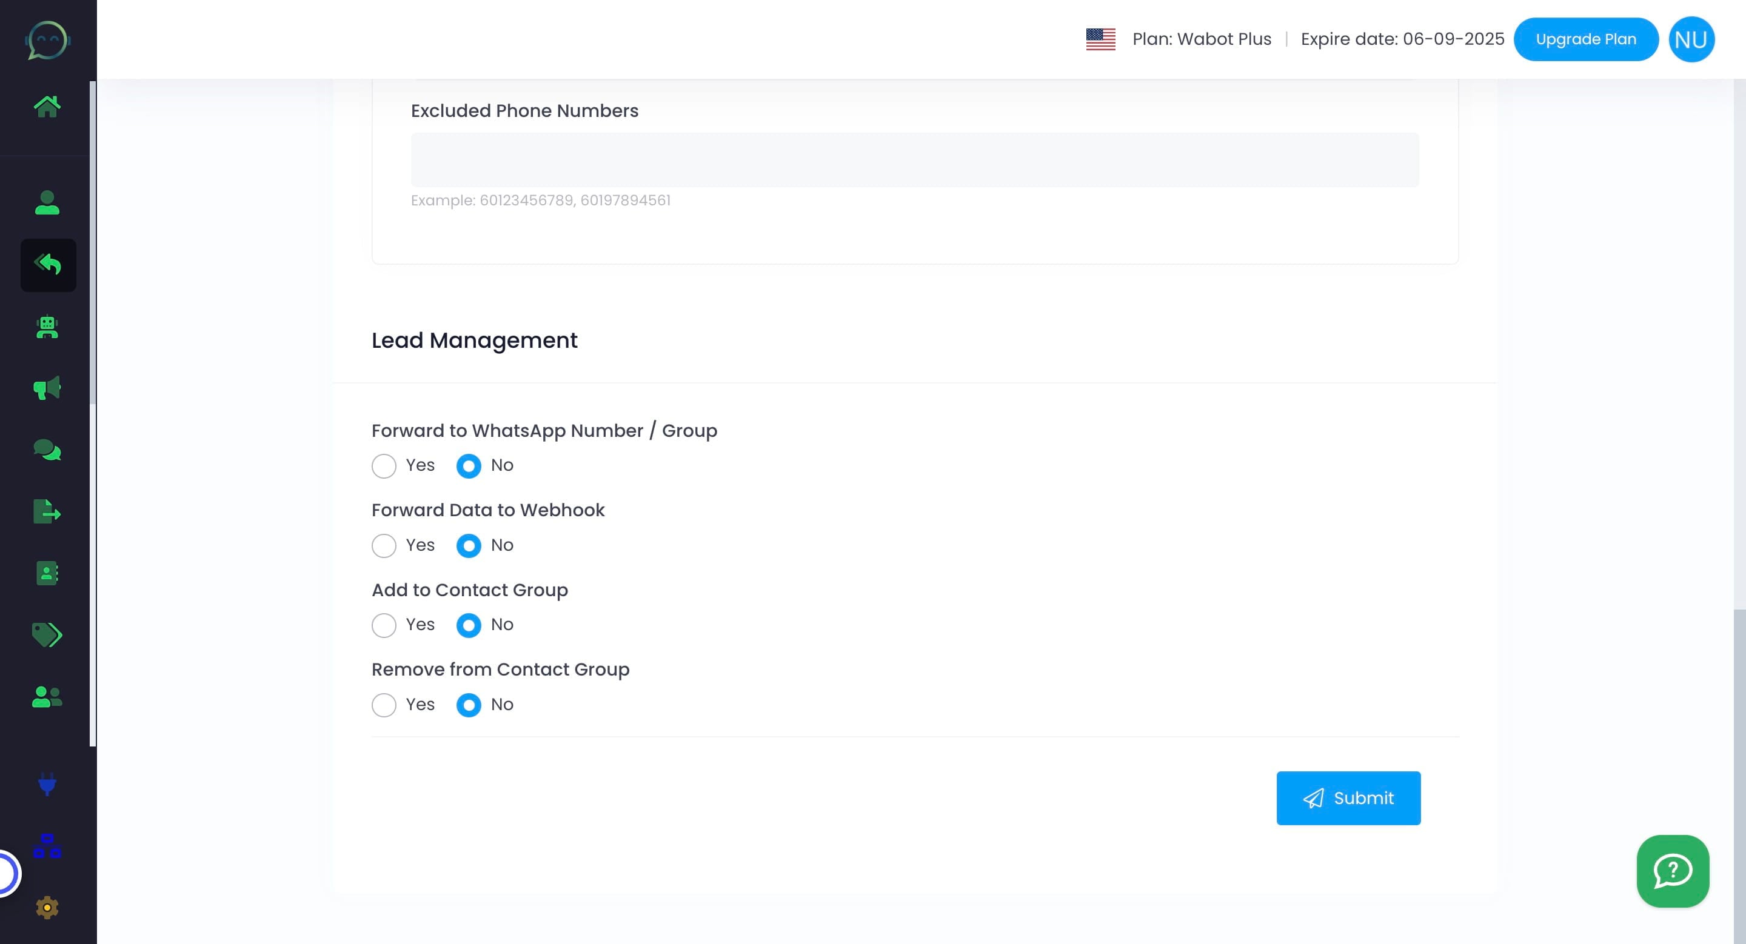Choose Yes for Add to Contact Group

point(384,625)
